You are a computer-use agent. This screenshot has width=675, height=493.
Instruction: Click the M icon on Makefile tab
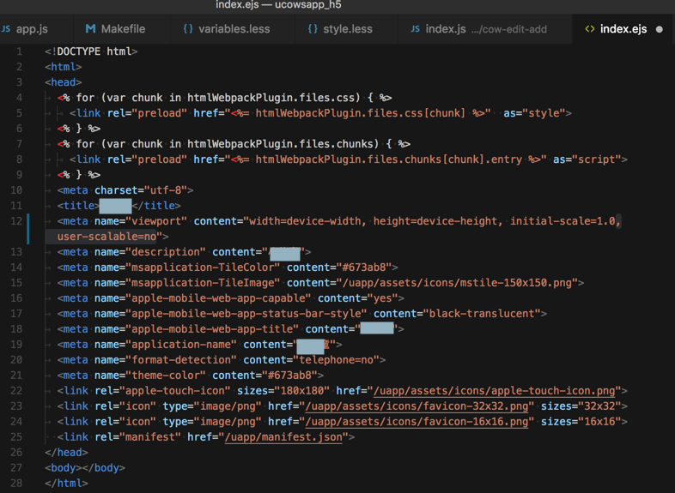click(90, 29)
